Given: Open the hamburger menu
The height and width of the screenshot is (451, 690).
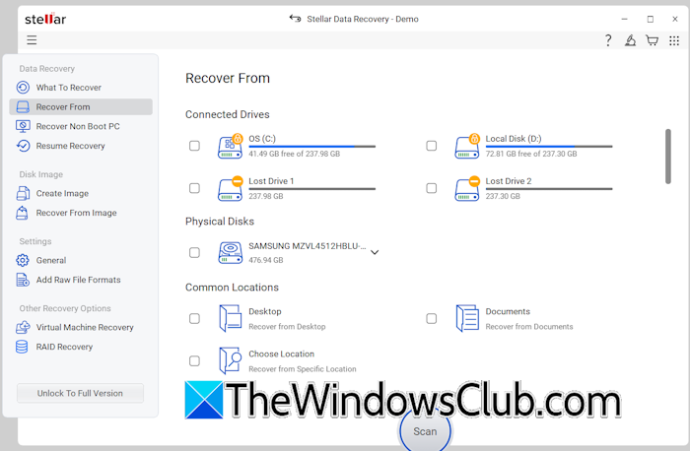Looking at the screenshot, I should tap(32, 40).
